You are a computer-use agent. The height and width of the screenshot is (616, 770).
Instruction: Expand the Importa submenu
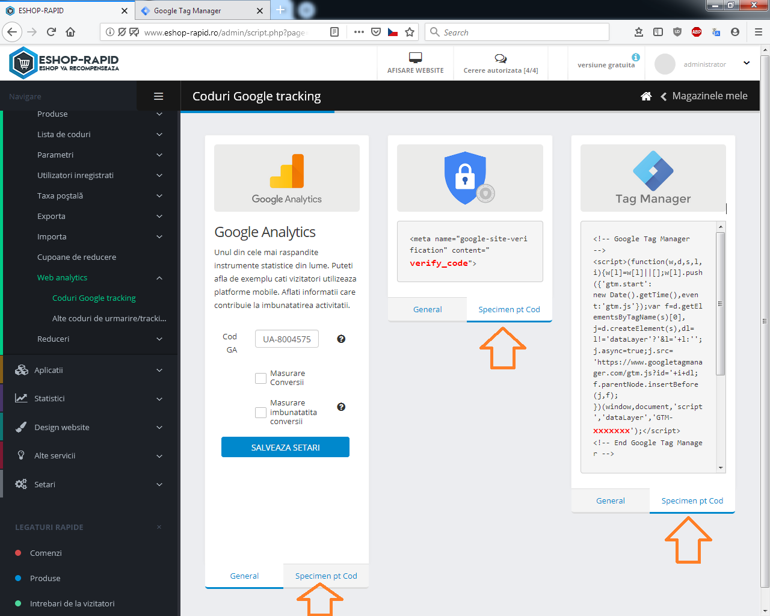159,236
